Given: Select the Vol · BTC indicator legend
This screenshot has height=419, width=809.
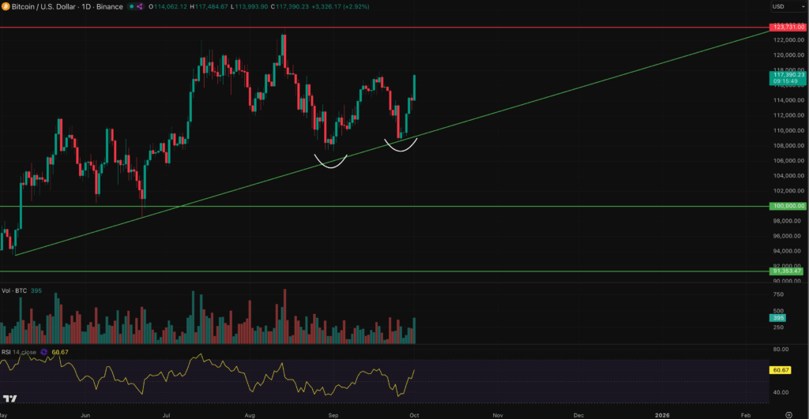Looking at the screenshot, I should tap(14, 290).
